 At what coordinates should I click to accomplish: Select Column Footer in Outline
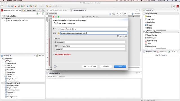pos(13,86)
